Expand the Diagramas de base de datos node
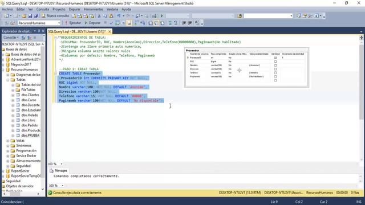This screenshot has width=365, height=205. point(8,75)
